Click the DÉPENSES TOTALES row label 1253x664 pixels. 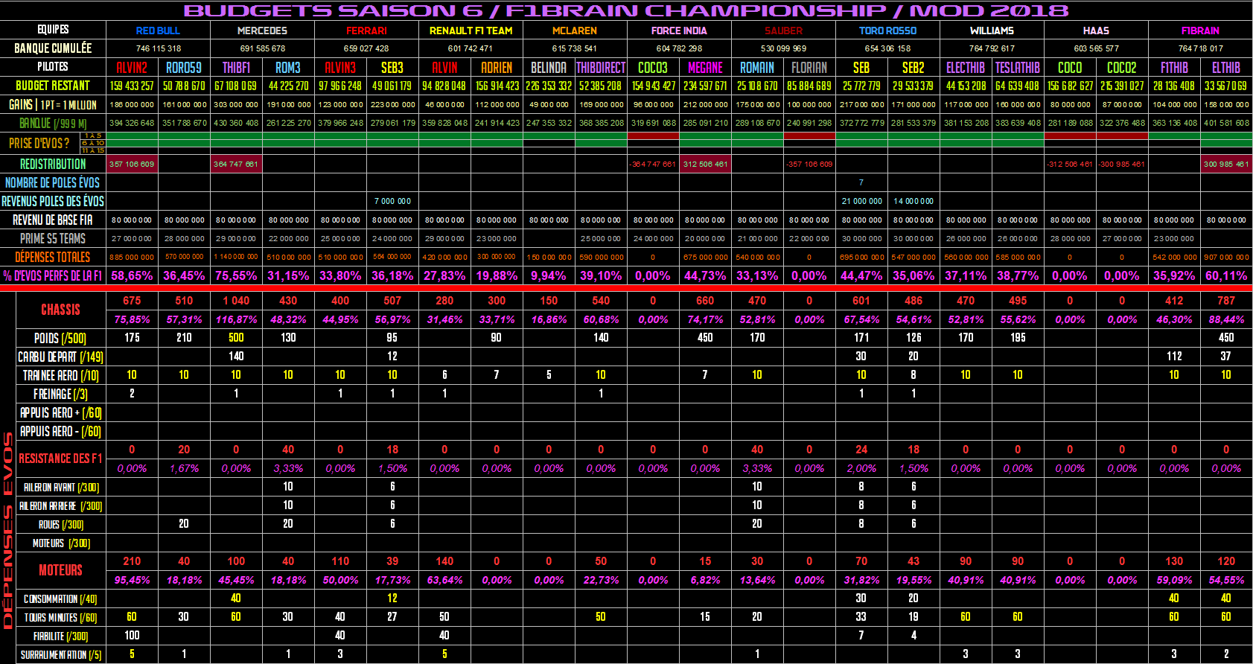pyautogui.click(x=53, y=257)
